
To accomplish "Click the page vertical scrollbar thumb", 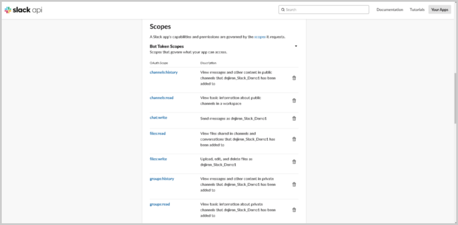I will [x=456, y=98].
